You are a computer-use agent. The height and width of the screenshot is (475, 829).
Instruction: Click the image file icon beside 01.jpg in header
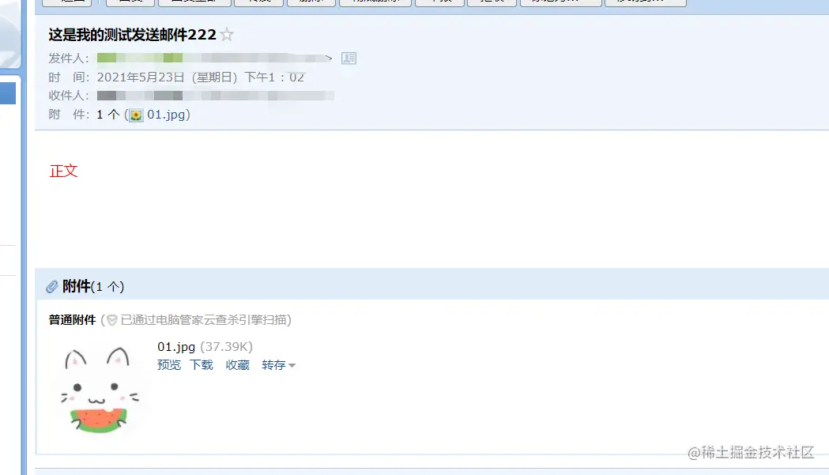(137, 115)
